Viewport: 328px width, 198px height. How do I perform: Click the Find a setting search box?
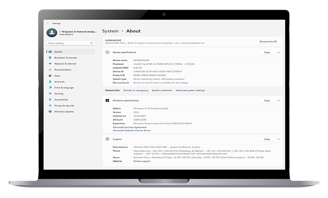pyautogui.click(x=68, y=43)
